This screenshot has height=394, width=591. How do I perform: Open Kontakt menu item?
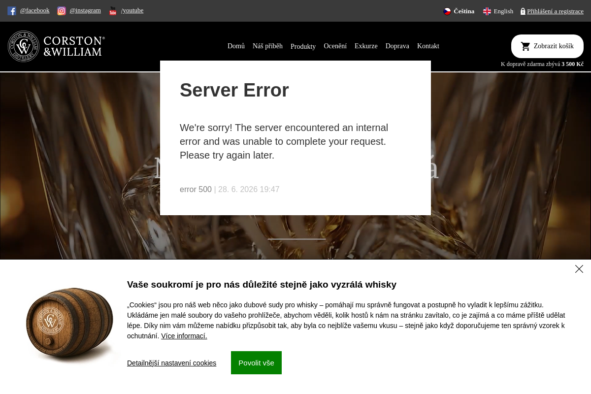pyautogui.click(x=428, y=46)
